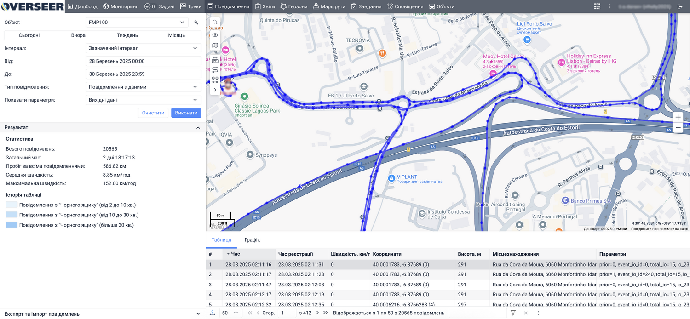The width and height of the screenshot is (690, 319).
Task: Open the Моніторинг section
Action: (x=120, y=6)
